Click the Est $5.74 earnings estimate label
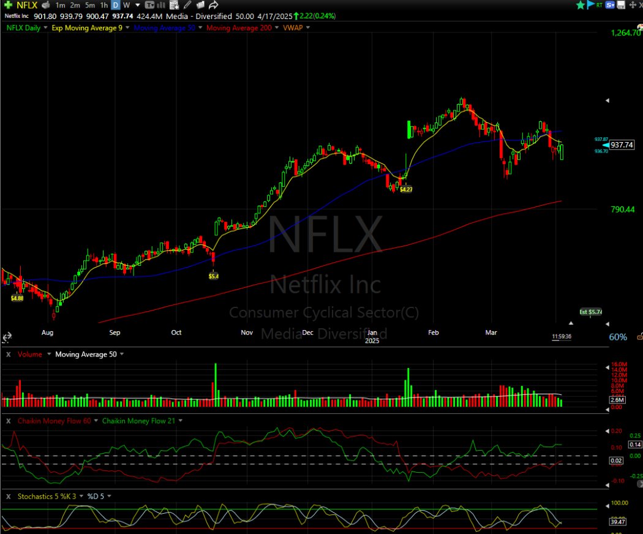Screen dimensions: 643x534 [x=590, y=312]
